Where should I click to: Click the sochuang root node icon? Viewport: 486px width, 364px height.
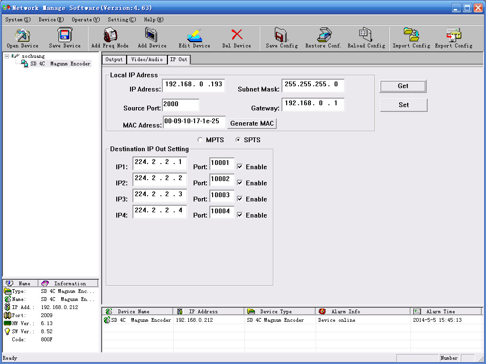16,56
